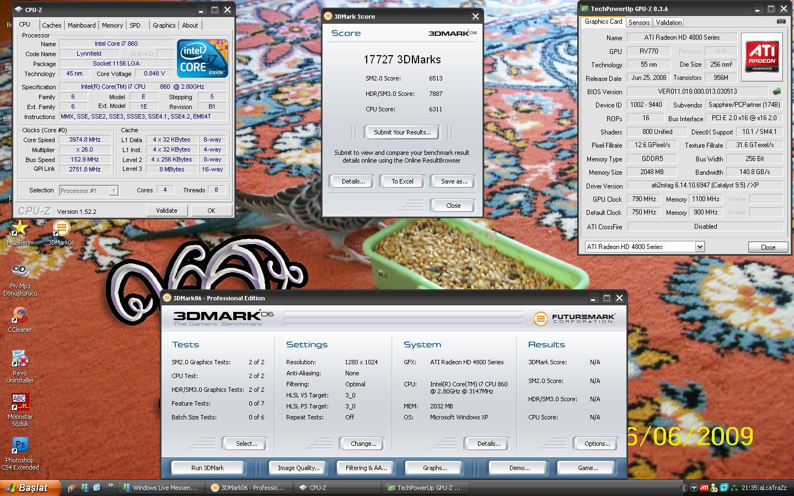Click the '3974.8 MHz' Core Speed value

(x=85, y=140)
